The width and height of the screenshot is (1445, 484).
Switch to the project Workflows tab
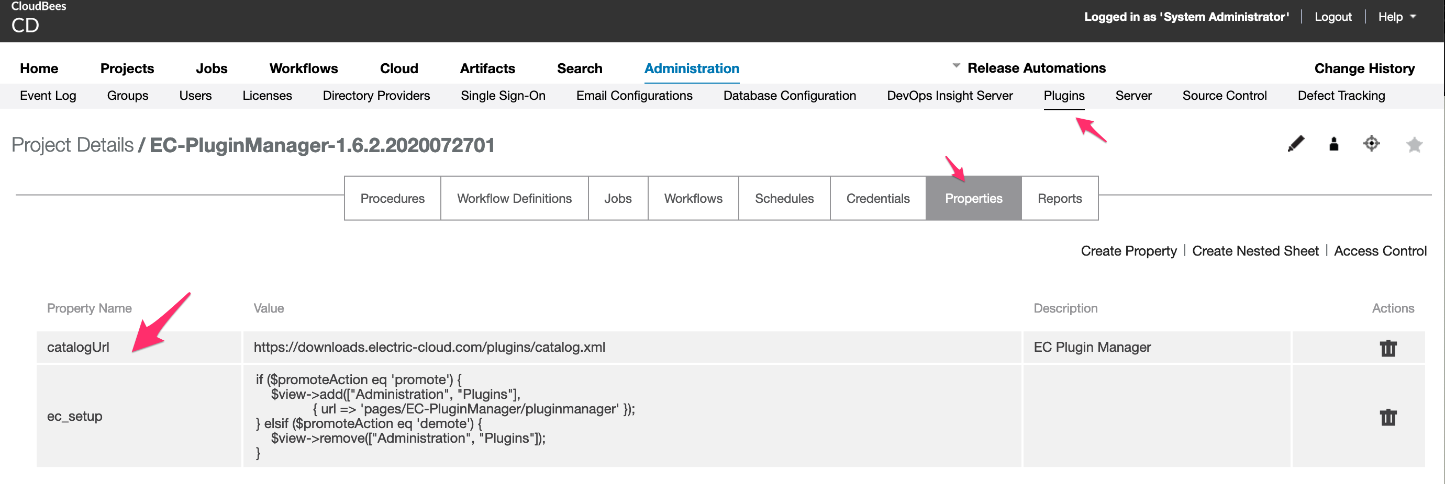(x=693, y=198)
